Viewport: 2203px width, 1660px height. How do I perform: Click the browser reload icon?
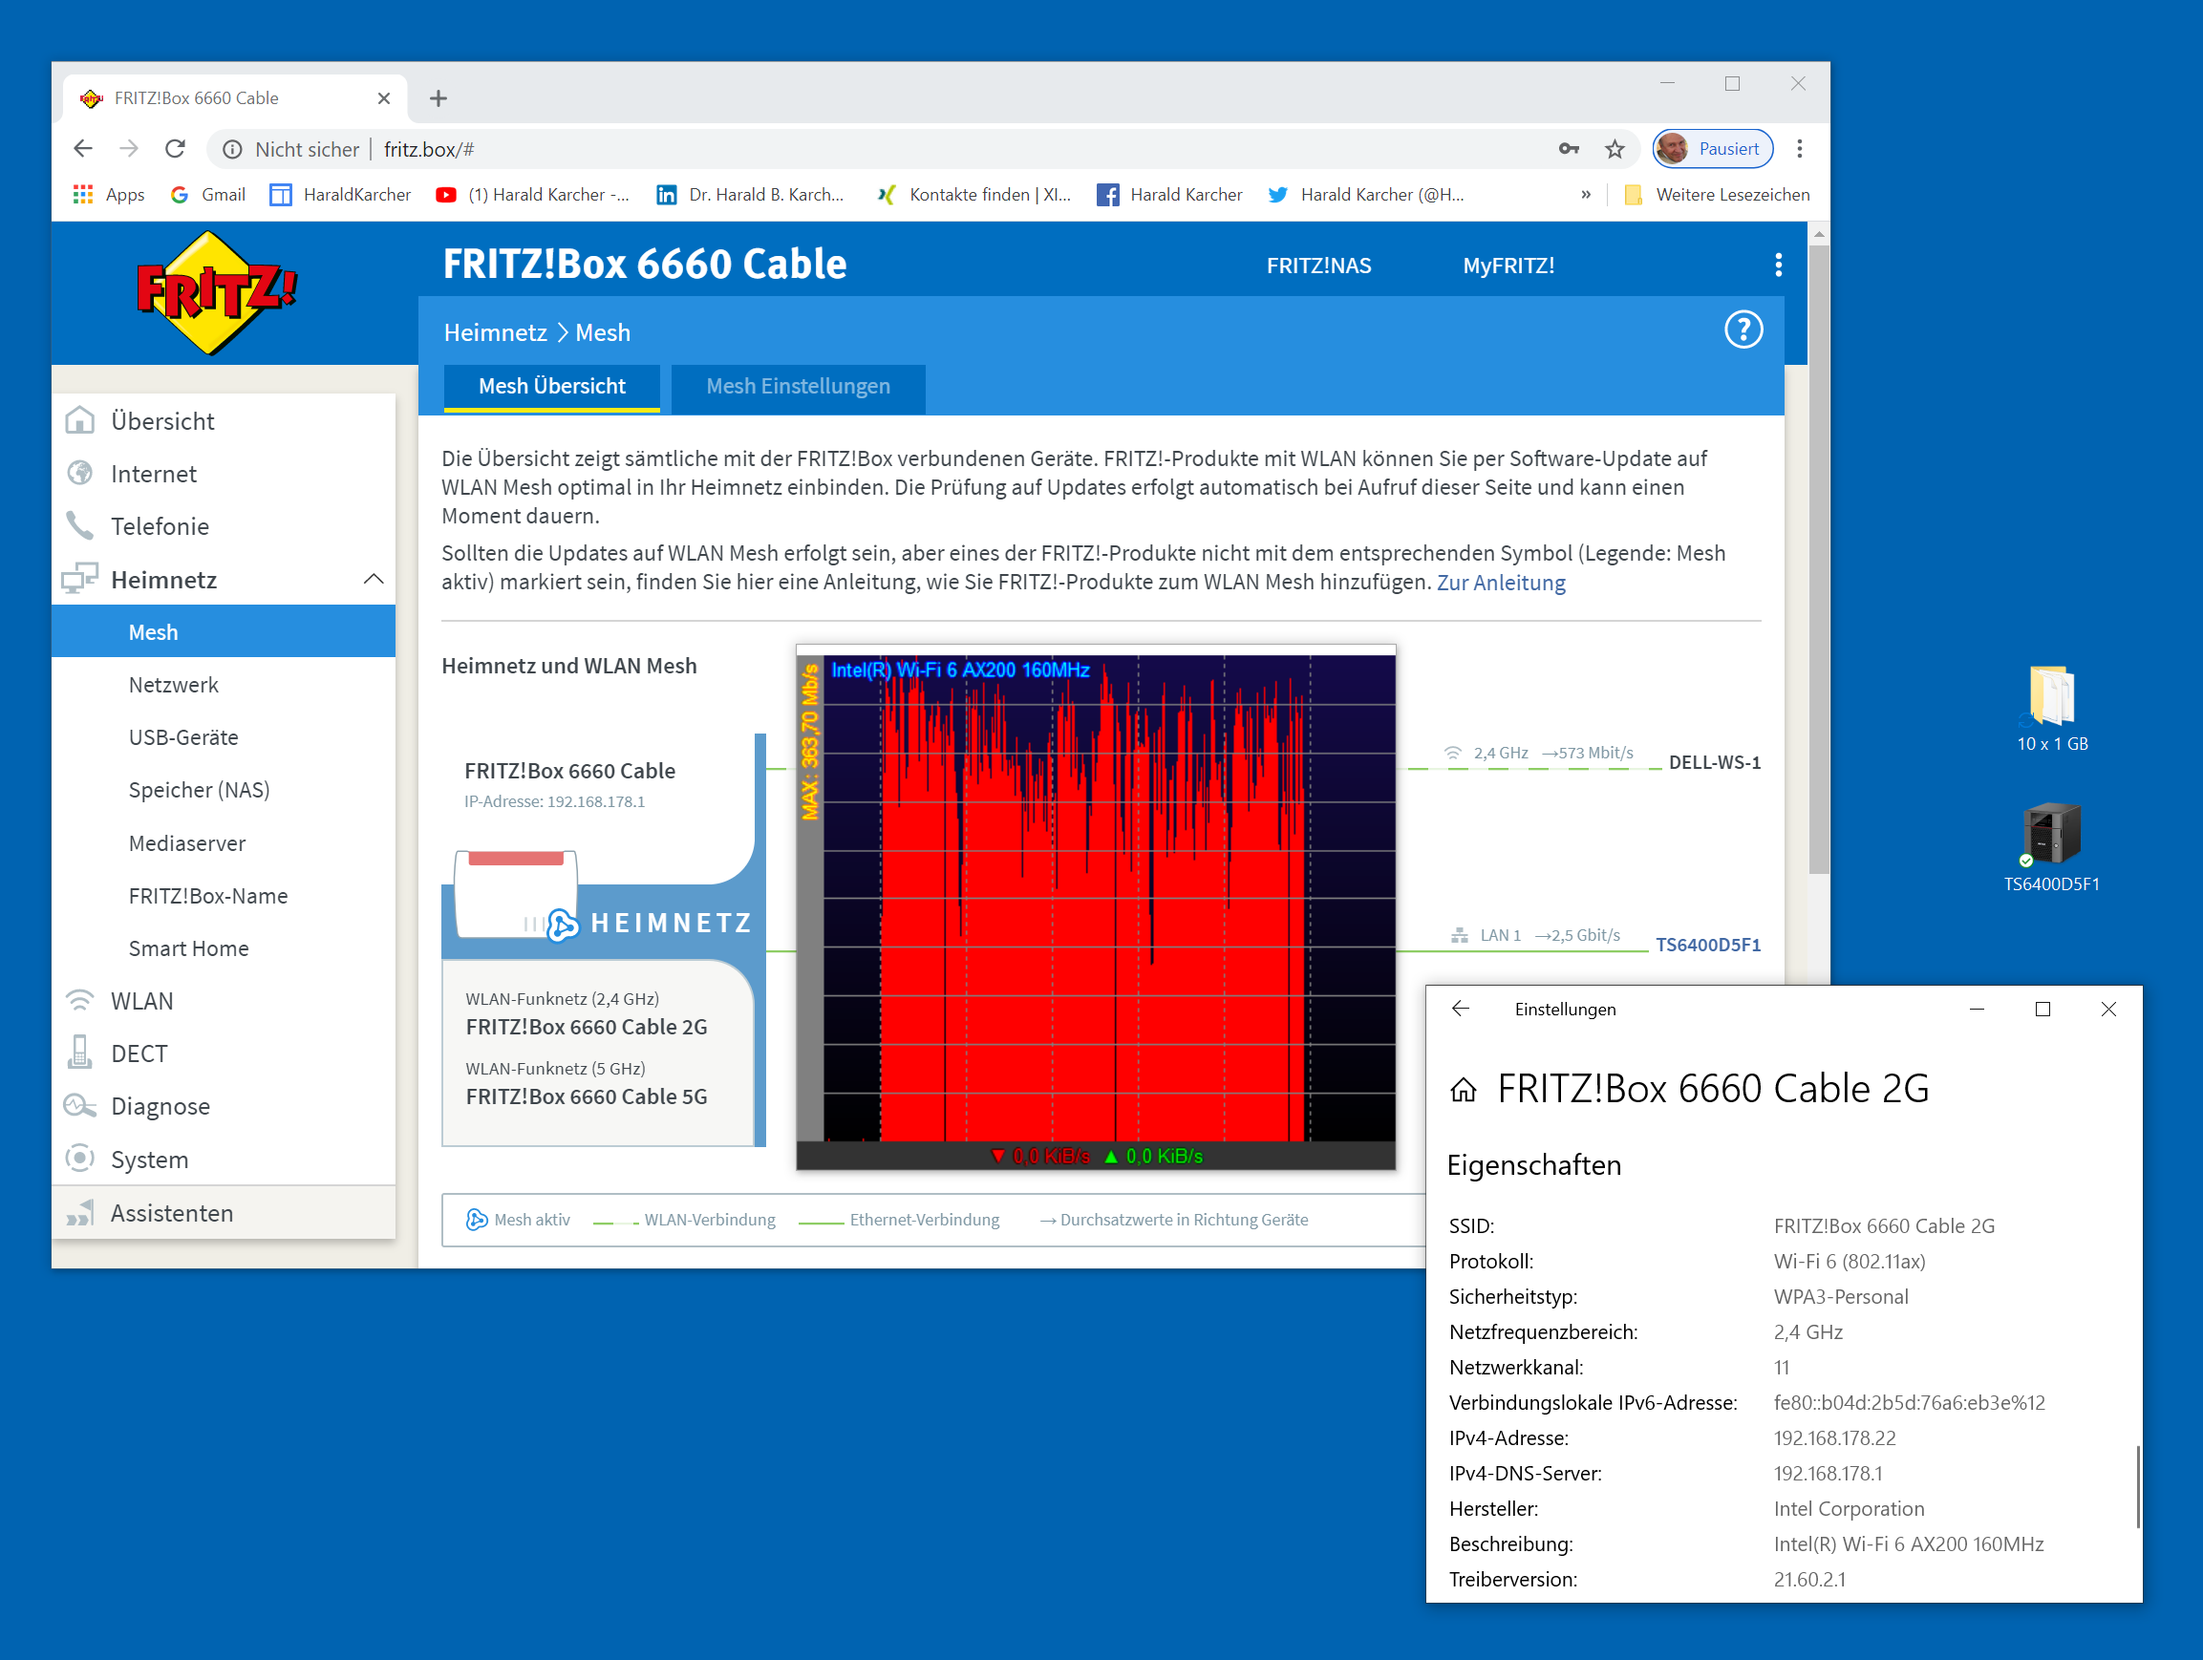coord(175,149)
